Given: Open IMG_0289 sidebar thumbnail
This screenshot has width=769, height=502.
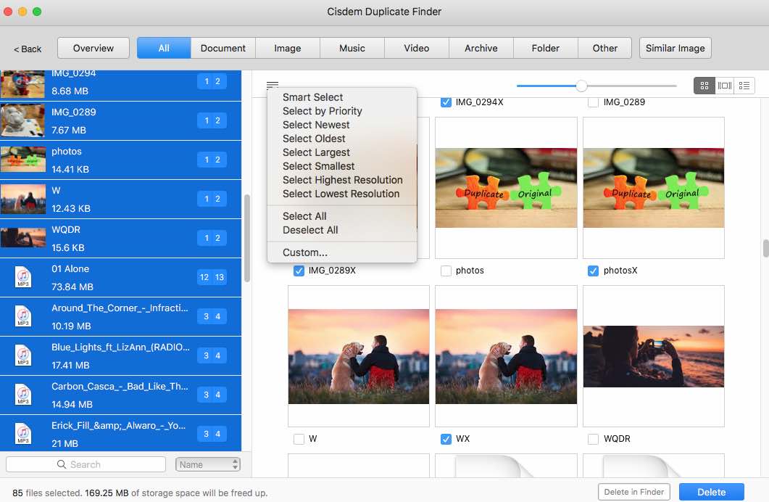Looking at the screenshot, I should pyautogui.click(x=22, y=120).
